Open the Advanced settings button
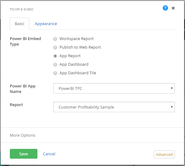 (164, 154)
